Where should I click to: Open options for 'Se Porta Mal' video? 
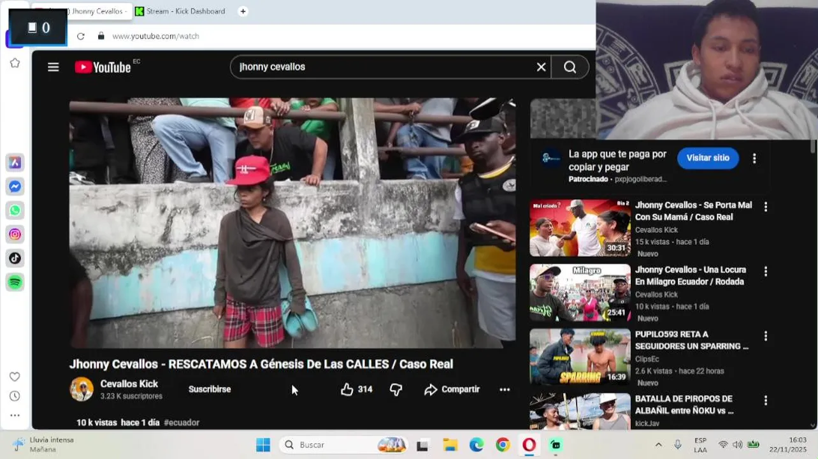pos(766,207)
